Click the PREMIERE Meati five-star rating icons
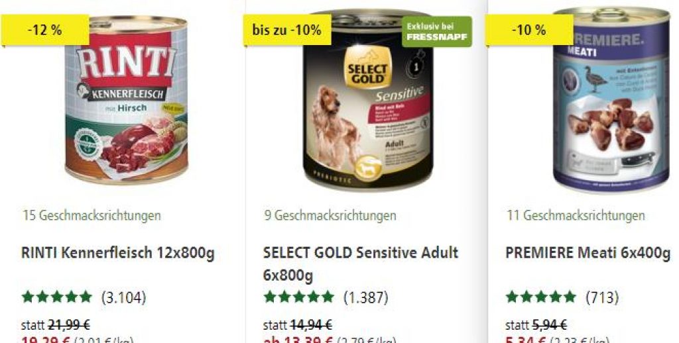 pyautogui.click(x=541, y=297)
